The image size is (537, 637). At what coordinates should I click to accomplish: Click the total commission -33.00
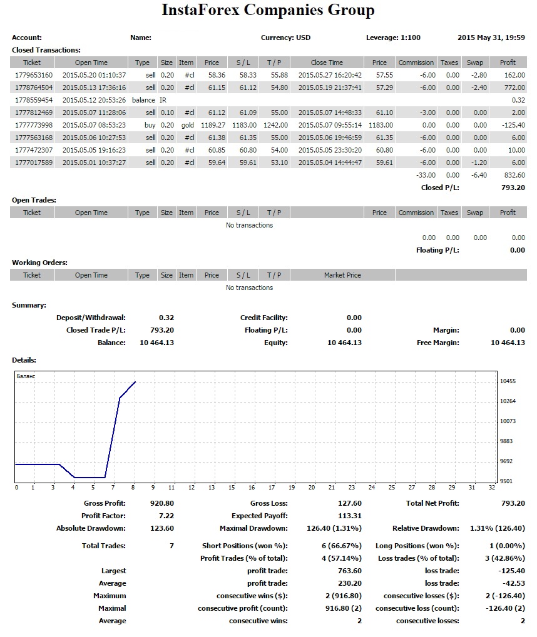pyautogui.click(x=426, y=176)
